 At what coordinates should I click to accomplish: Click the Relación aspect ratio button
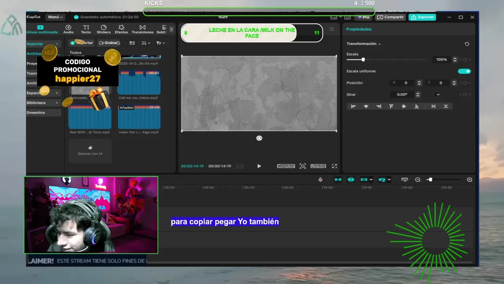click(318, 166)
